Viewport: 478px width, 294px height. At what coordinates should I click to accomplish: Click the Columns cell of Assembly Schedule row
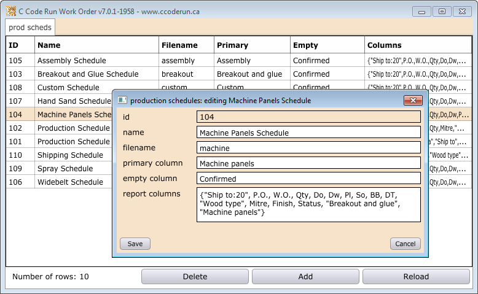[x=418, y=61]
